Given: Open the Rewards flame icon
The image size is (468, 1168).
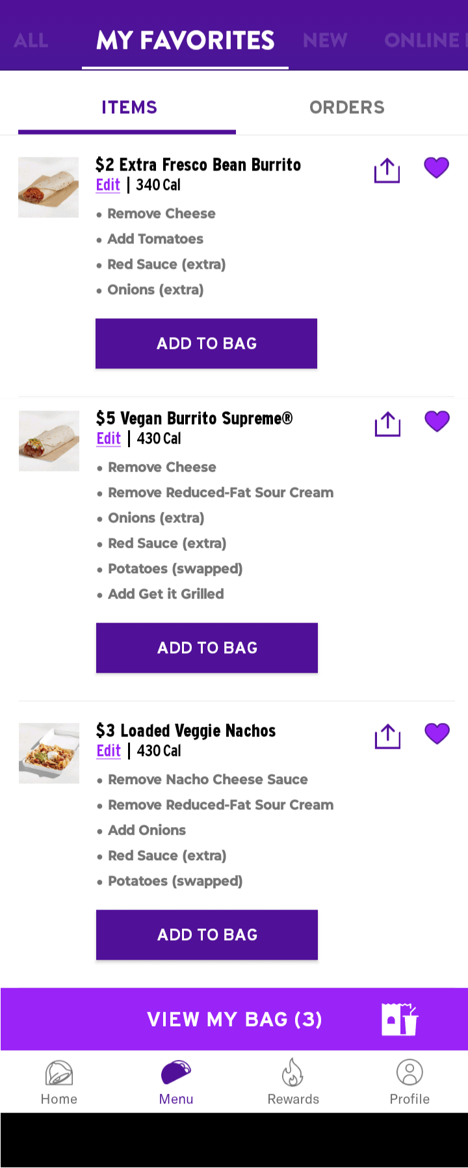Looking at the screenshot, I should [293, 1073].
